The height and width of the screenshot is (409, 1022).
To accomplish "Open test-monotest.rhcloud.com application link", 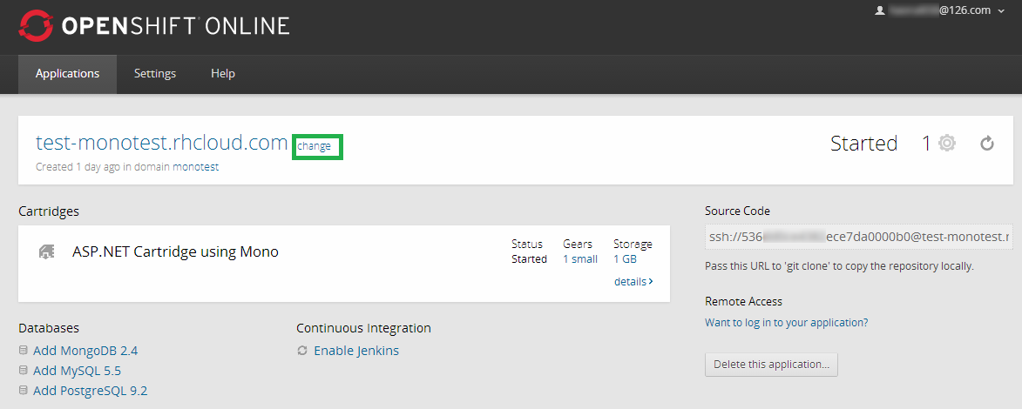I will tap(161, 143).
